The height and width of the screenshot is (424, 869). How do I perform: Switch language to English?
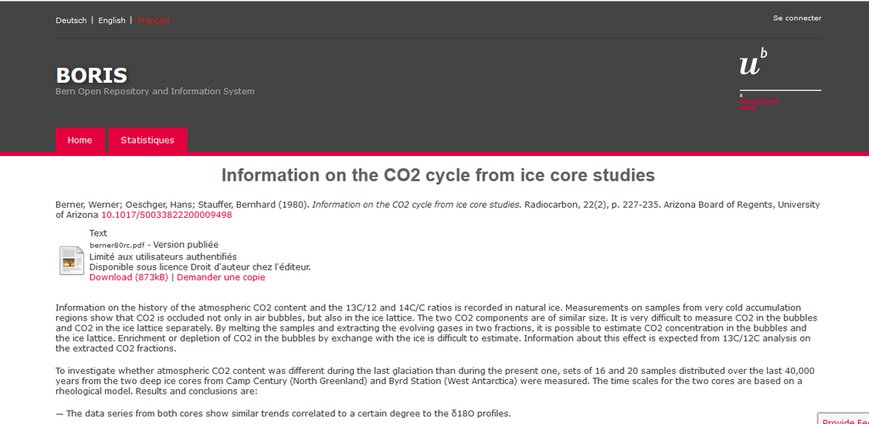(111, 20)
